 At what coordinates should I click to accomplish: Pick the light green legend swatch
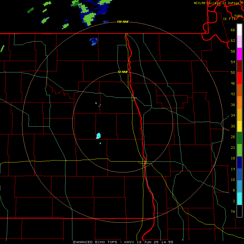pos(239,150)
